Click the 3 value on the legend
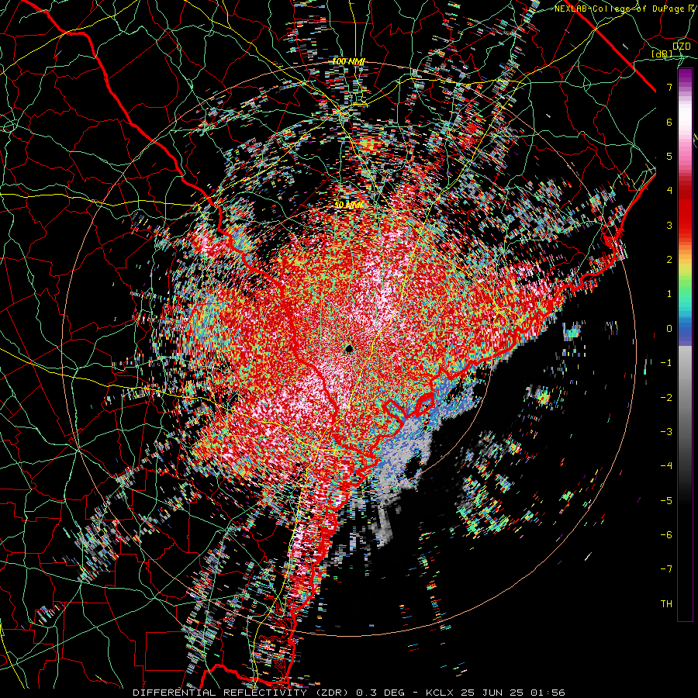 tap(669, 225)
